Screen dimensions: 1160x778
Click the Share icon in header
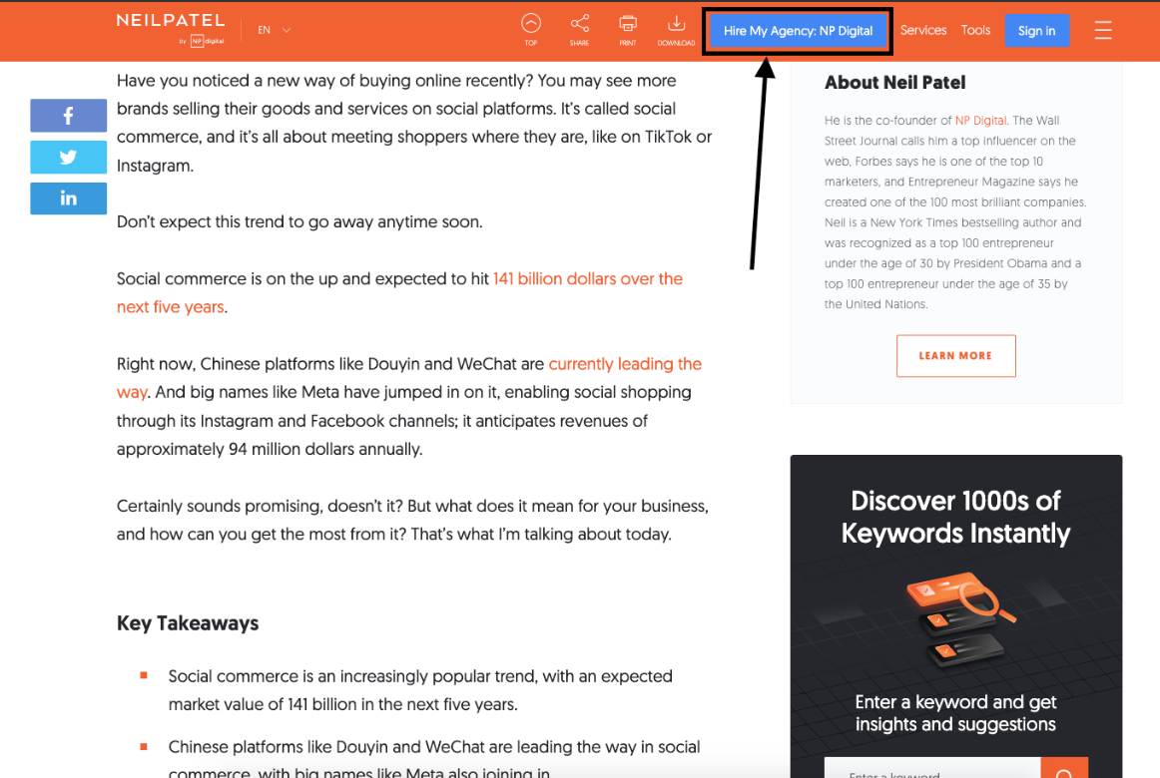[x=579, y=30]
